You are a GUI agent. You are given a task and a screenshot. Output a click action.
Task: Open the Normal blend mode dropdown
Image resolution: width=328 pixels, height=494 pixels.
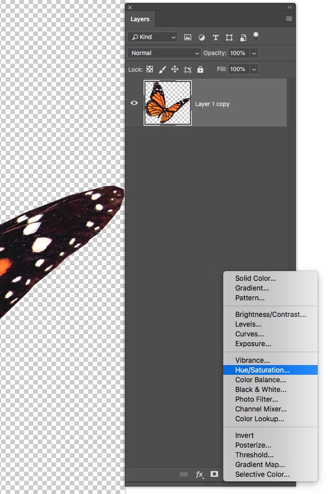click(164, 53)
